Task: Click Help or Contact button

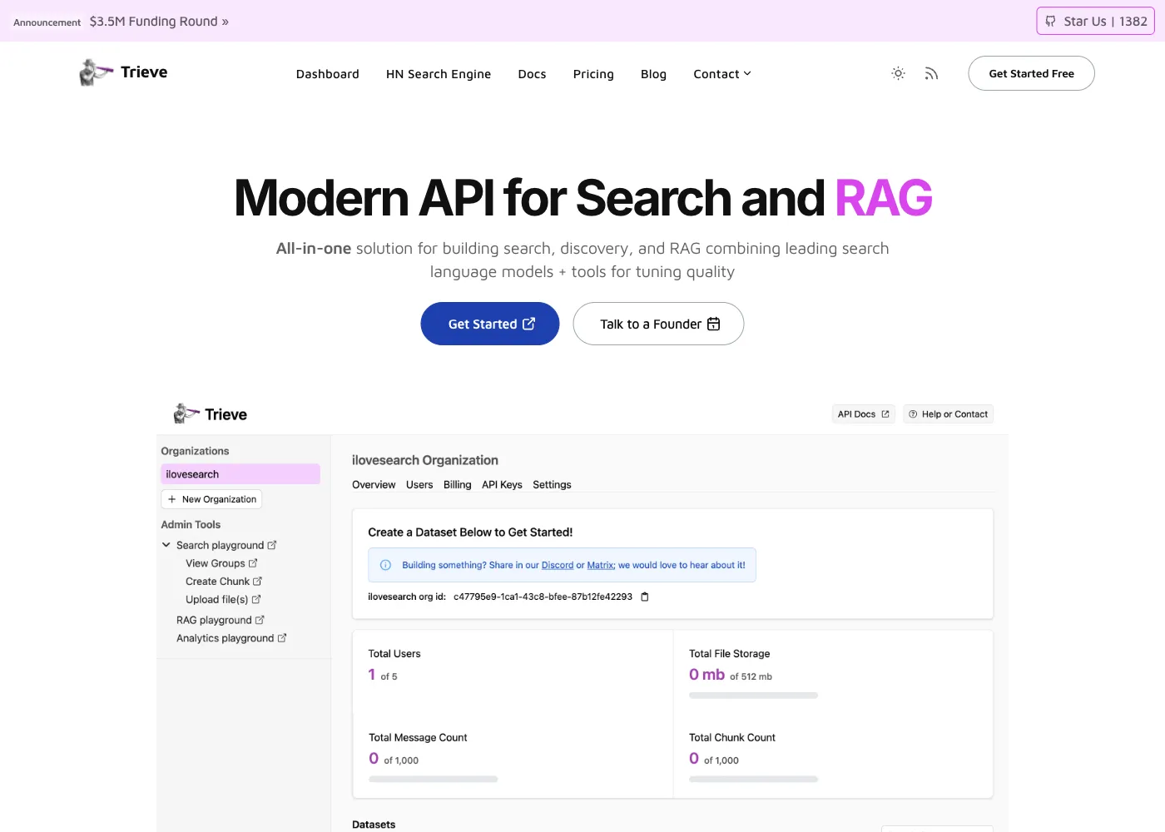Action: click(x=948, y=414)
